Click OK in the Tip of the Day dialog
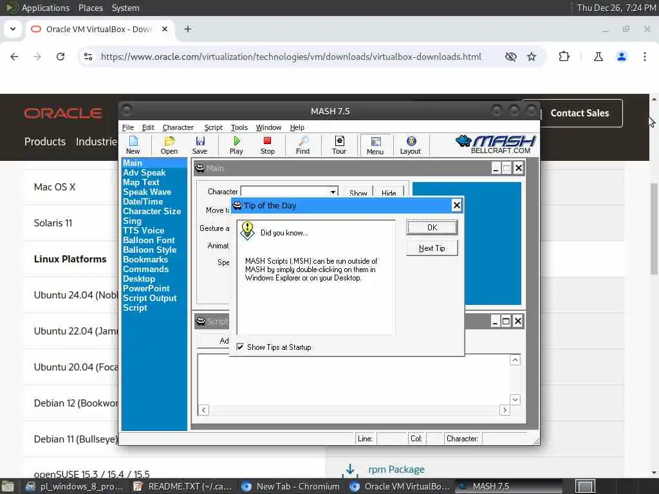Screen dimensions: 659x494 [432, 228]
